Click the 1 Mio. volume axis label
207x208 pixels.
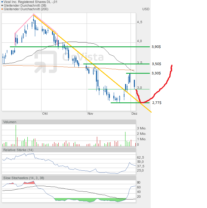coord(141,139)
